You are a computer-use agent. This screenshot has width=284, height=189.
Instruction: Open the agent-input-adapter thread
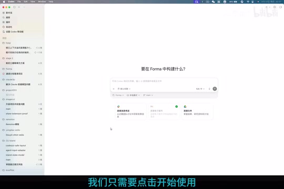23,150
